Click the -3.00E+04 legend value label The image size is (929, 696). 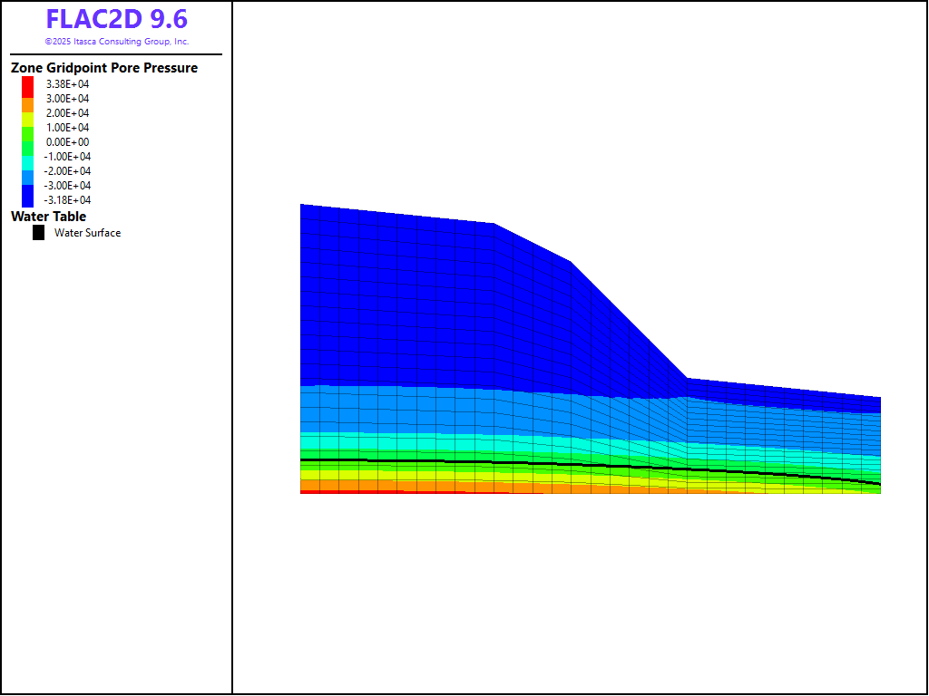pos(67,186)
